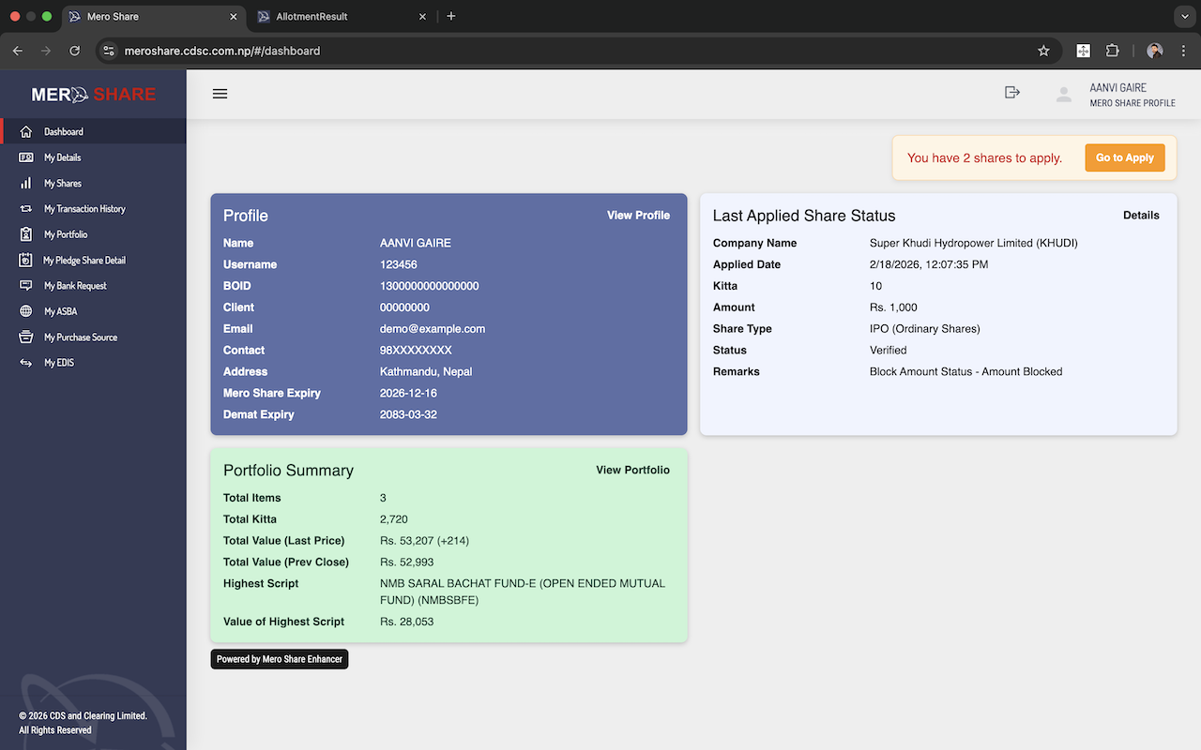Viewport: 1201px width, 750px height.
Task: Click the My EDIS transfer icon
Action: 26,363
